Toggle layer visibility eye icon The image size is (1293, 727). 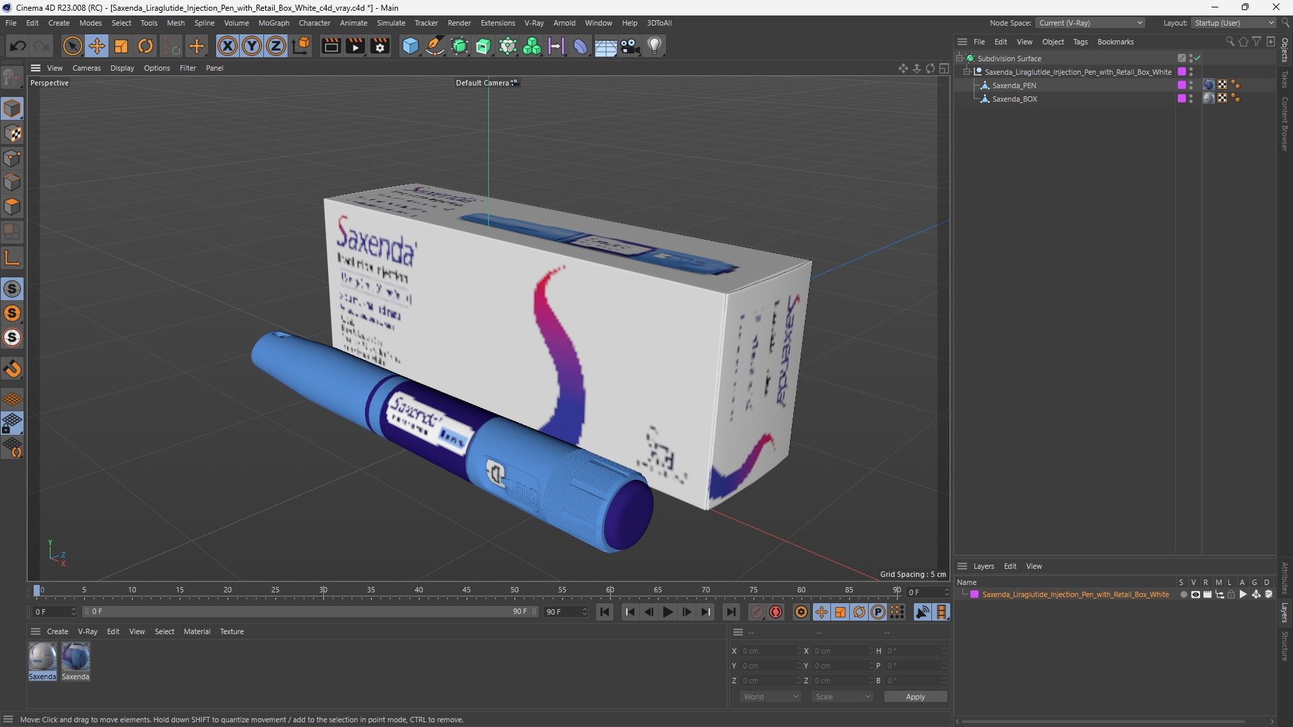tap(1195, 594)
